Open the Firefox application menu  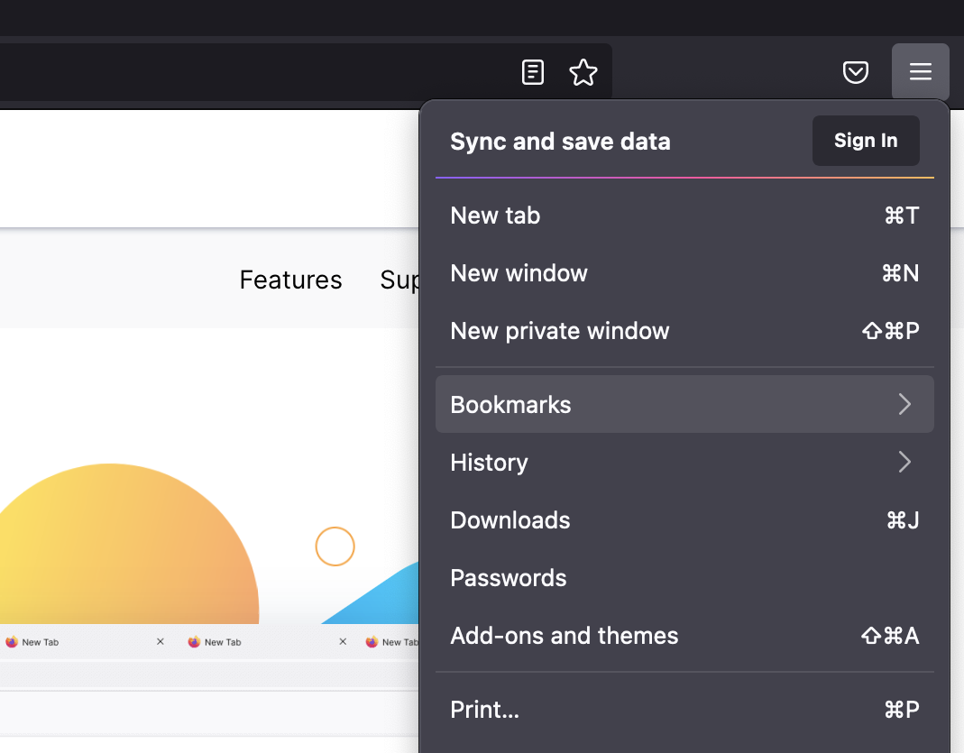coord(921,71)
